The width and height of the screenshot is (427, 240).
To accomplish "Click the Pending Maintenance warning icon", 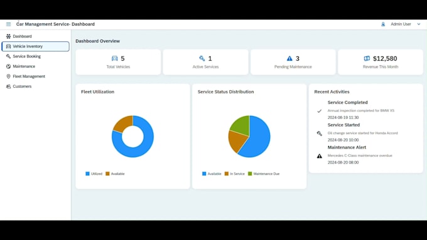I will point(289,58).
